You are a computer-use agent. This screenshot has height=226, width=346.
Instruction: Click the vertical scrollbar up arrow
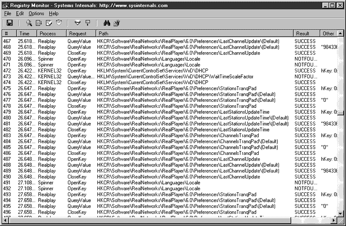tap(340, 33)
